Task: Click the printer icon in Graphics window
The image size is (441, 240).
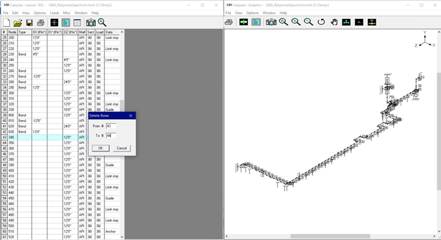Action: point(228,22)
